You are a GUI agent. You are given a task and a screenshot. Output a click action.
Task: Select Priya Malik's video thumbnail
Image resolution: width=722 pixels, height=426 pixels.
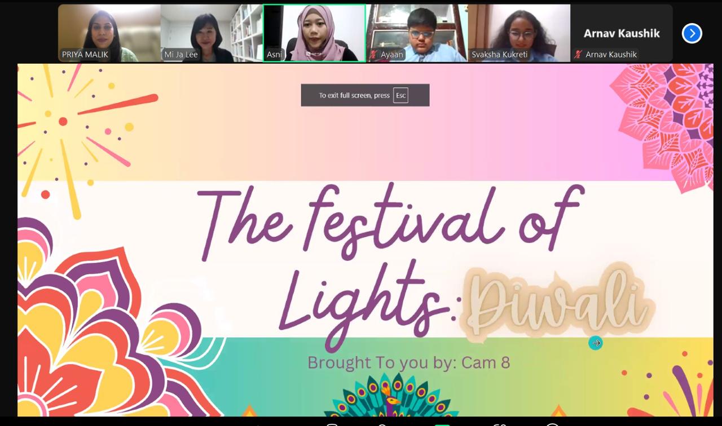click(x=109, y=33)
